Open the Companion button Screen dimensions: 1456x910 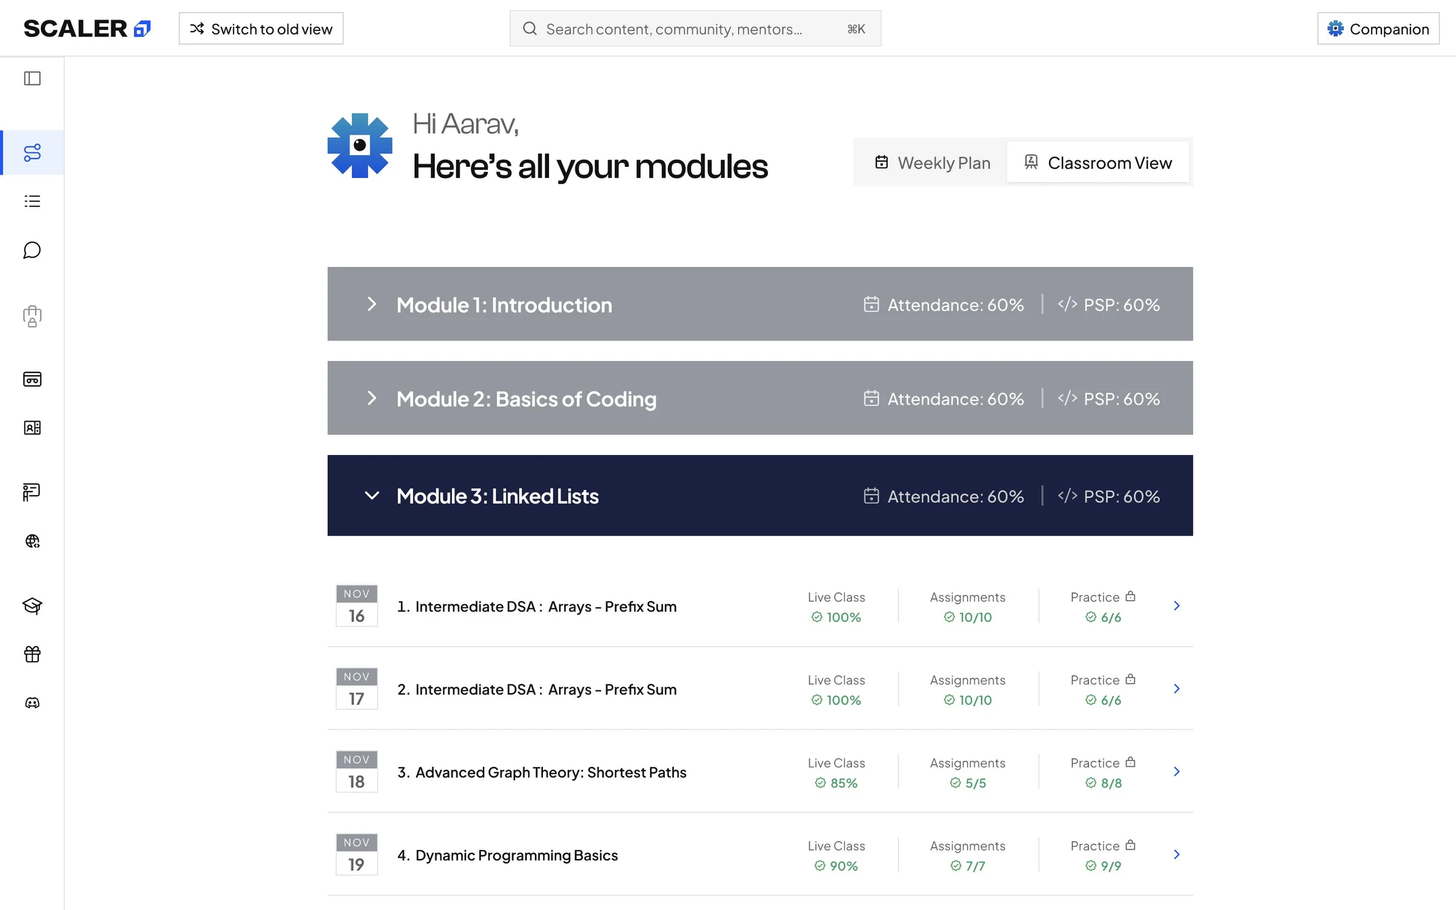(x=1378, y=29)
